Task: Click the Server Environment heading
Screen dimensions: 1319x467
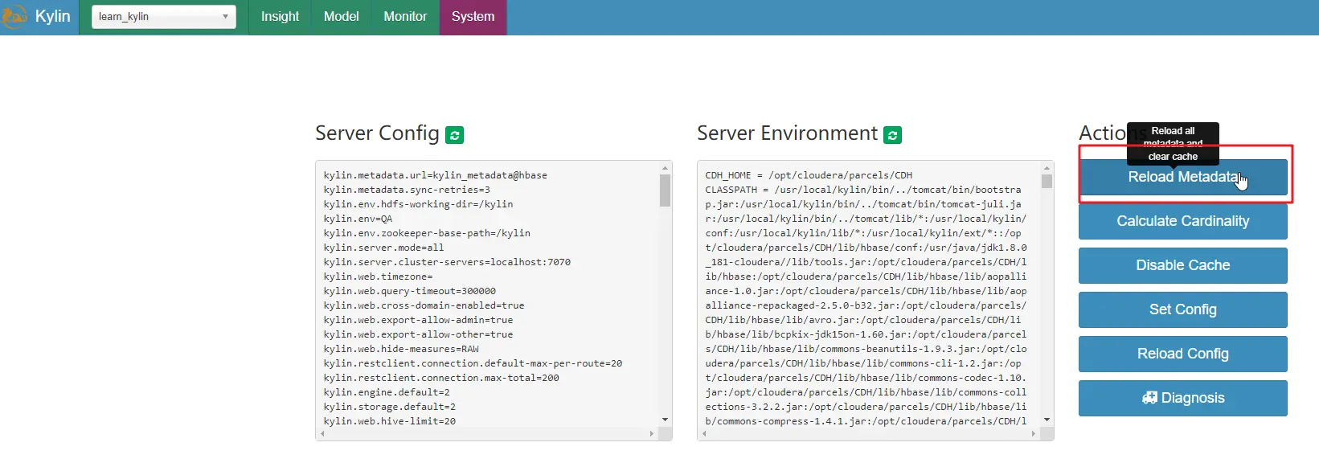Action: coord(787,133)
